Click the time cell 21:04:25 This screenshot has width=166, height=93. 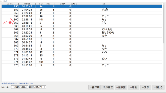[x=27, y=10]
